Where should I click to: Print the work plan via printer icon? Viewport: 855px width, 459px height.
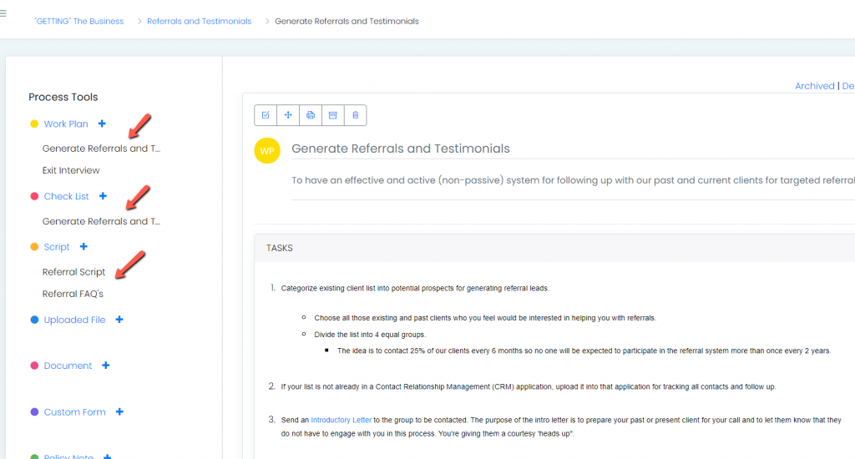(x=311, y=115)
